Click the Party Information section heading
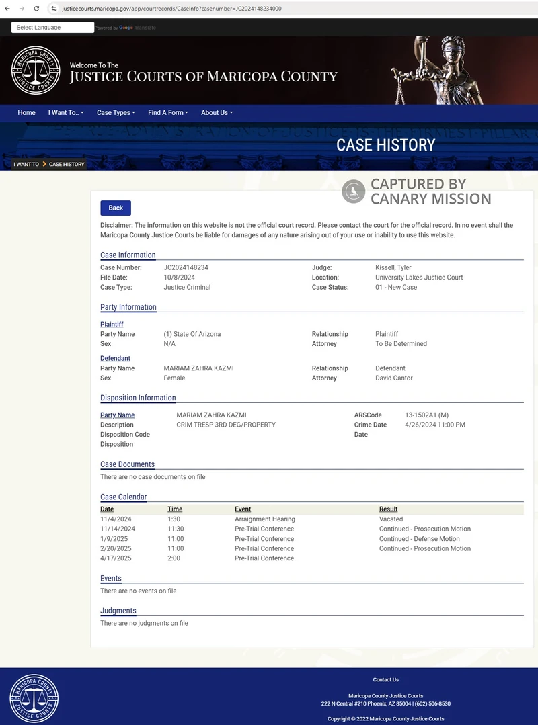 click(x=128, y=307)
